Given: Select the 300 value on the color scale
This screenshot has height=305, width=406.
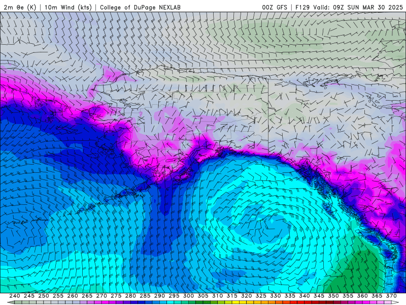Looking at the screenshot, I should tap(188, 296).
